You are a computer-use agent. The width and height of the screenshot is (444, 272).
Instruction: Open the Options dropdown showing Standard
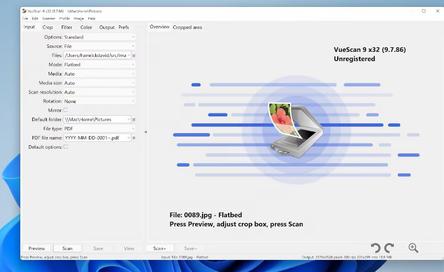(99, 37)
